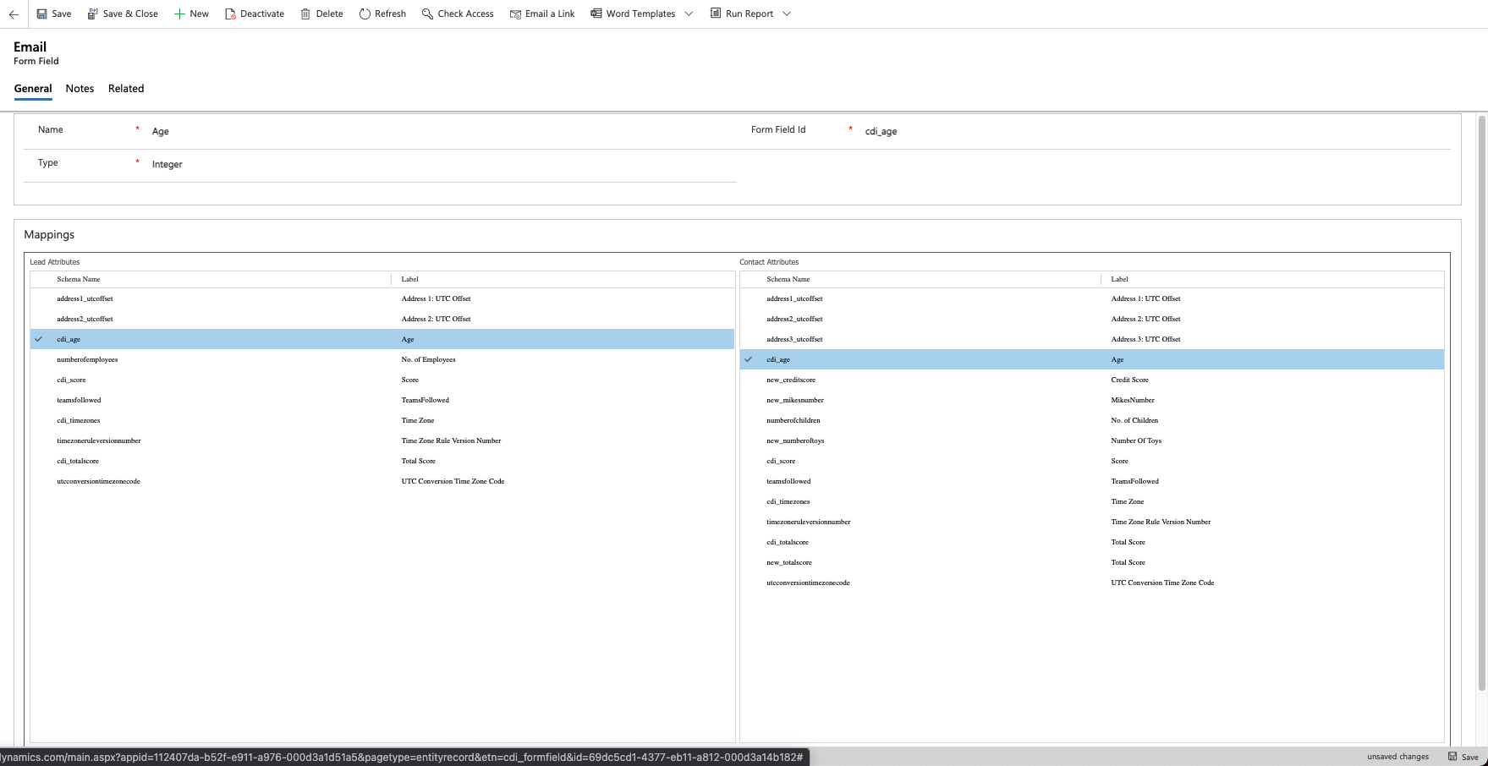Click the Word Templates icon
The height and width of the screenshot is (766, 1488).
(x=596, y=14)
